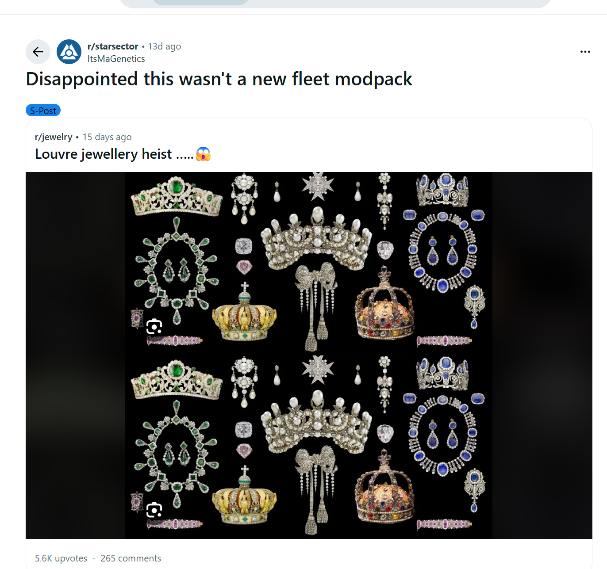
Task: Click the embedded post card border area
Action: pyautogui.click(x=531, y=146)
